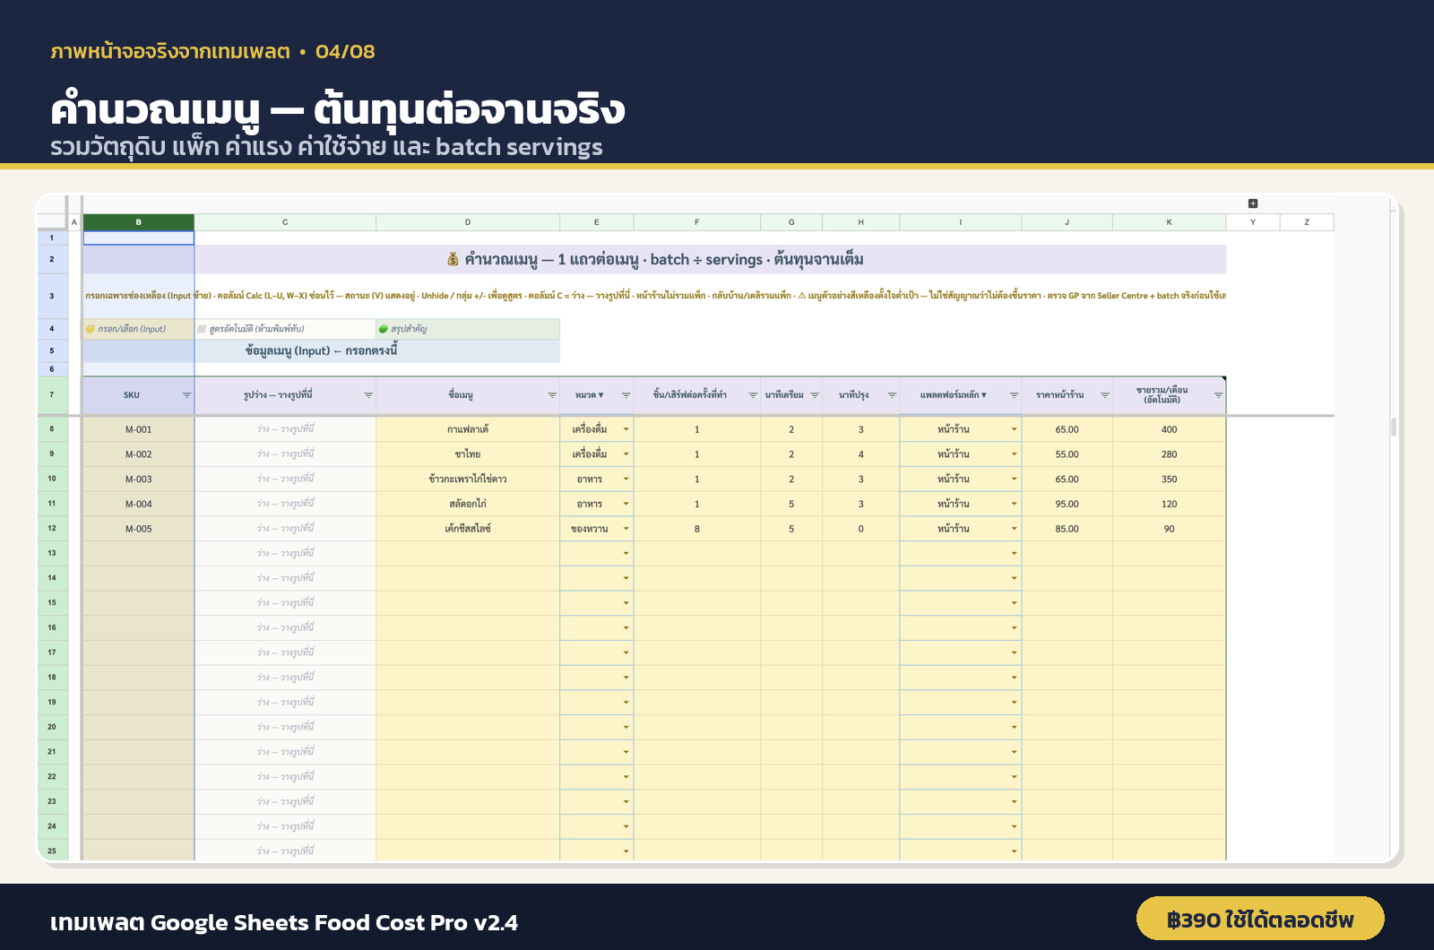Open platform dropdown in M-002 row
The height and width of the screenshot is (950, 1434).
[x=1014, y=454]
